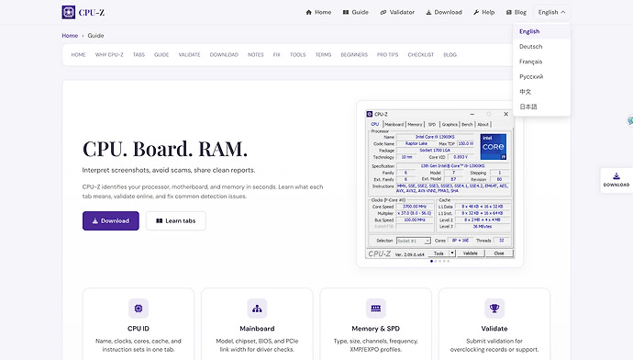Viewport: 633px width, 360px height.
Task: Click the 'CPU. Board. RAM.' heading
Action: coord(165,149)
